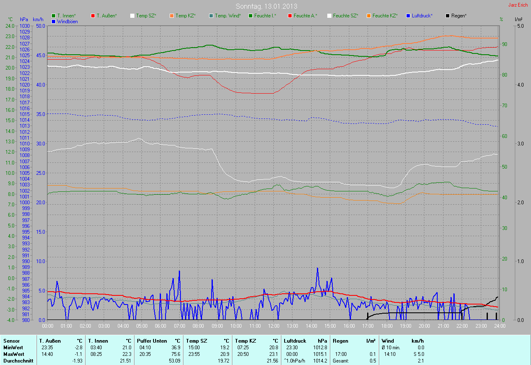Viewport: 531px width, 365px height.
Task: Click the green T. Innen legend square
Action: coord(54,16)
